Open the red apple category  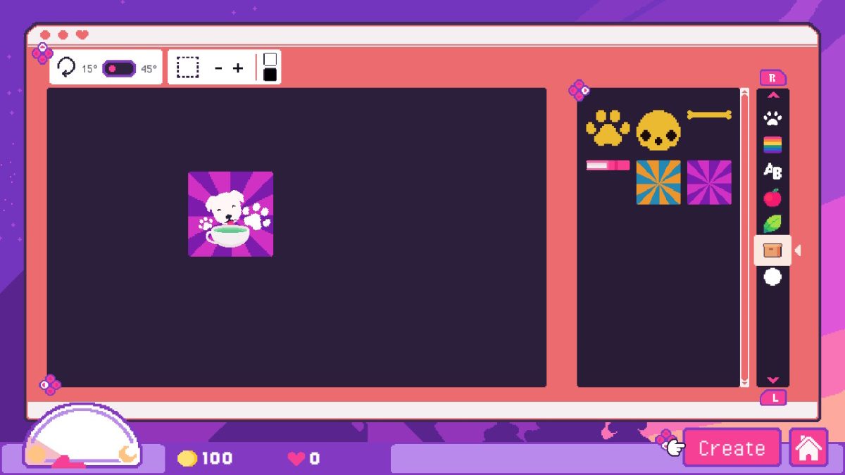point(772,198)
